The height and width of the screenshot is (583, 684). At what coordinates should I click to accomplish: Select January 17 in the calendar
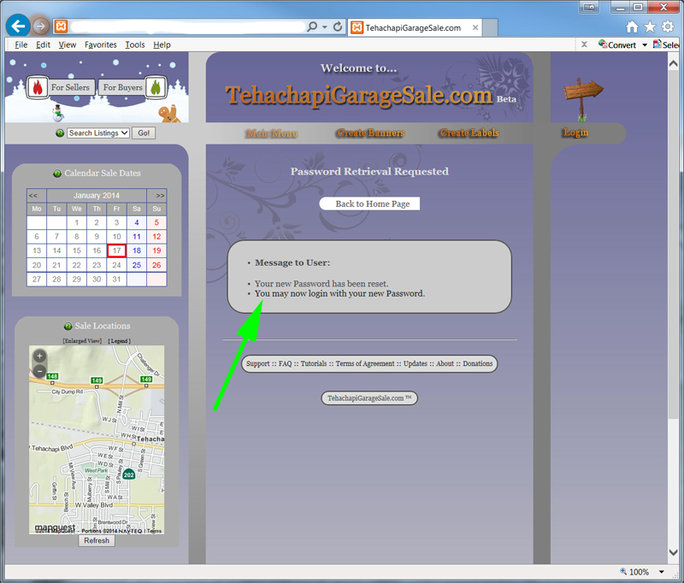pyautogui.click(x=116, y=250)
